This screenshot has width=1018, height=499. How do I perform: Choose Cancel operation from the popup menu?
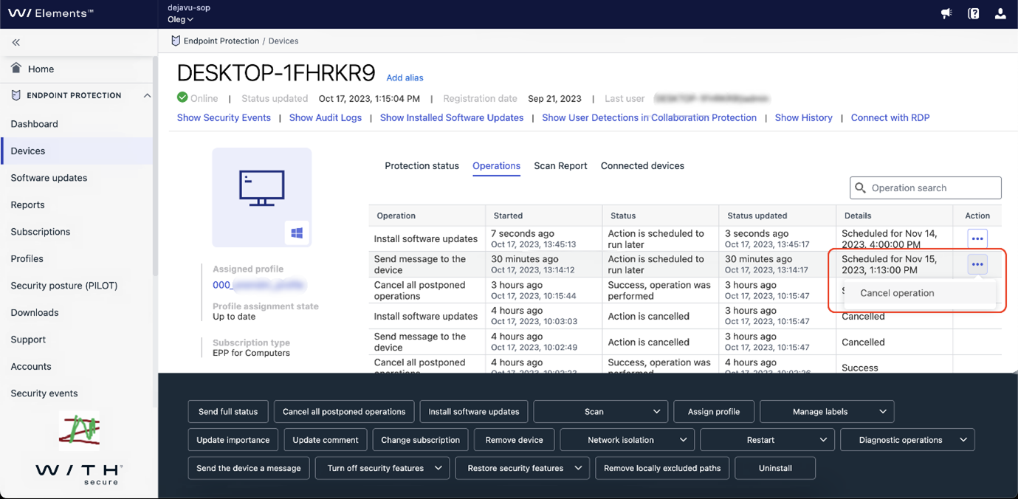(920, 293)
